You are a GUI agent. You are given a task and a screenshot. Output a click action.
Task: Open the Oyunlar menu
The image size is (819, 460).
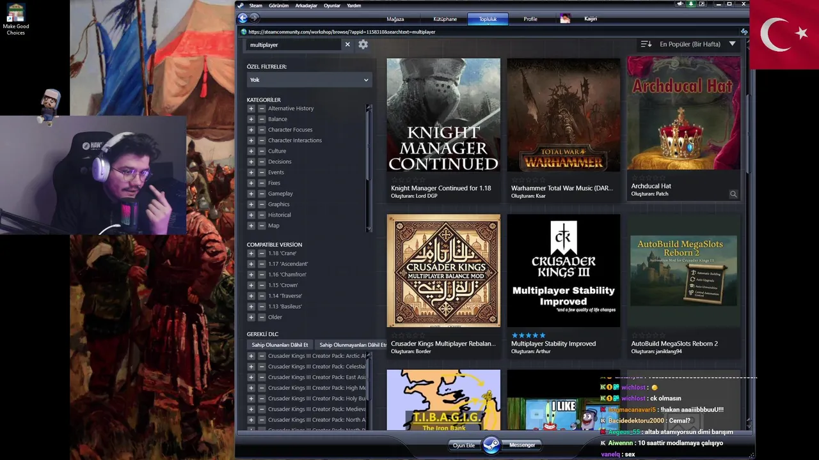[x=332, y=5]
